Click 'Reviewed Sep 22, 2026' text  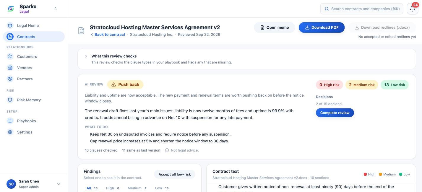coord(199,35)
